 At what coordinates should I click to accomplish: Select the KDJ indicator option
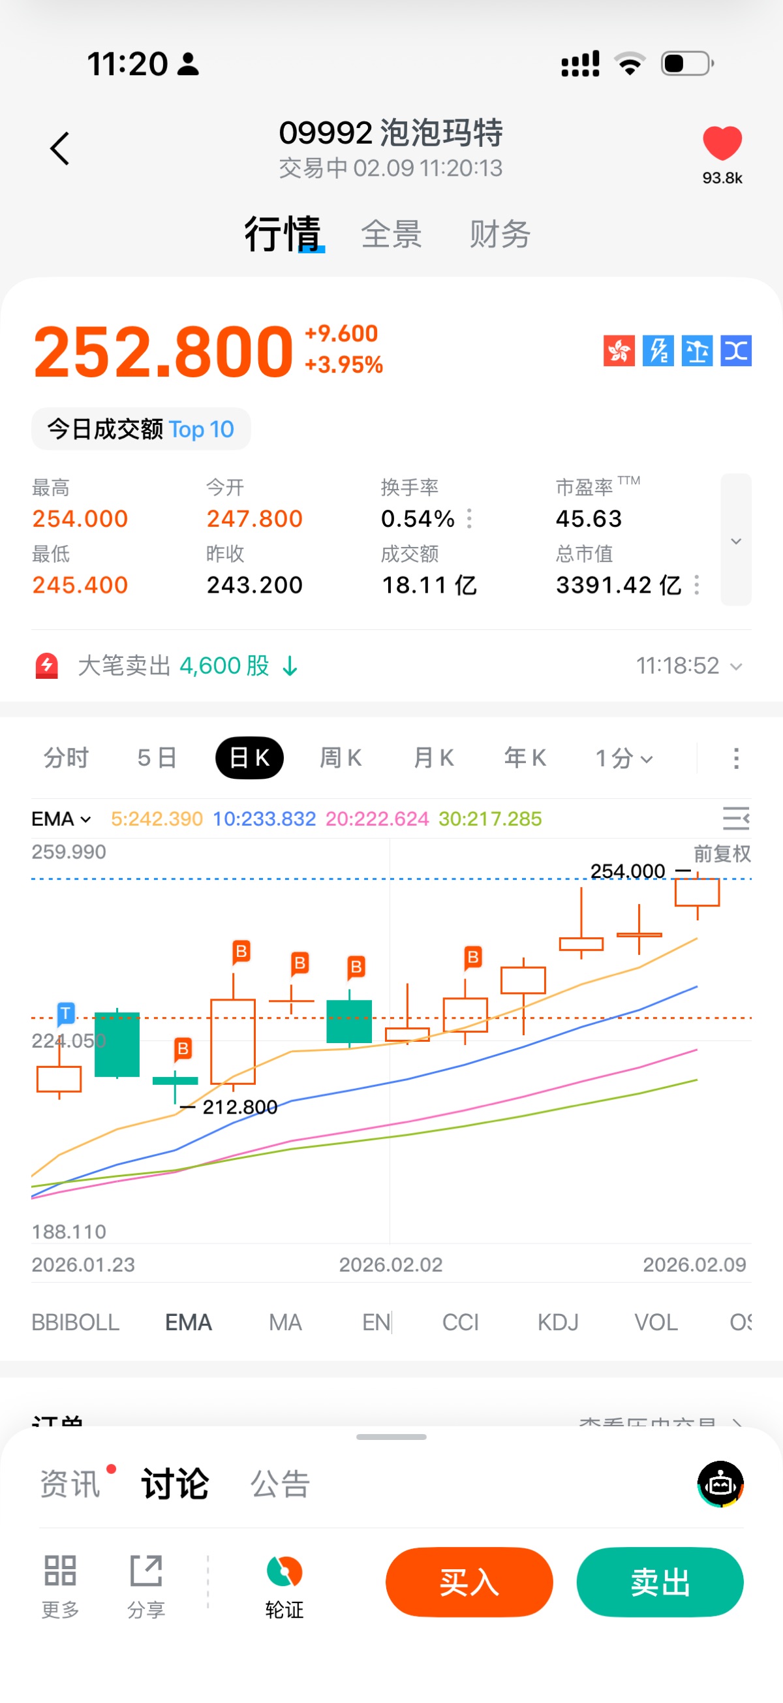(x=558, y=1322)
